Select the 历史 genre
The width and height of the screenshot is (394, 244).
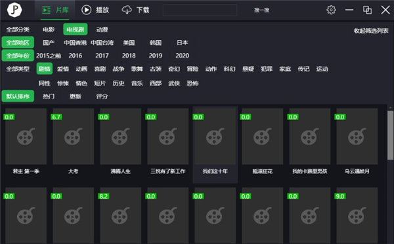(118, 83)
